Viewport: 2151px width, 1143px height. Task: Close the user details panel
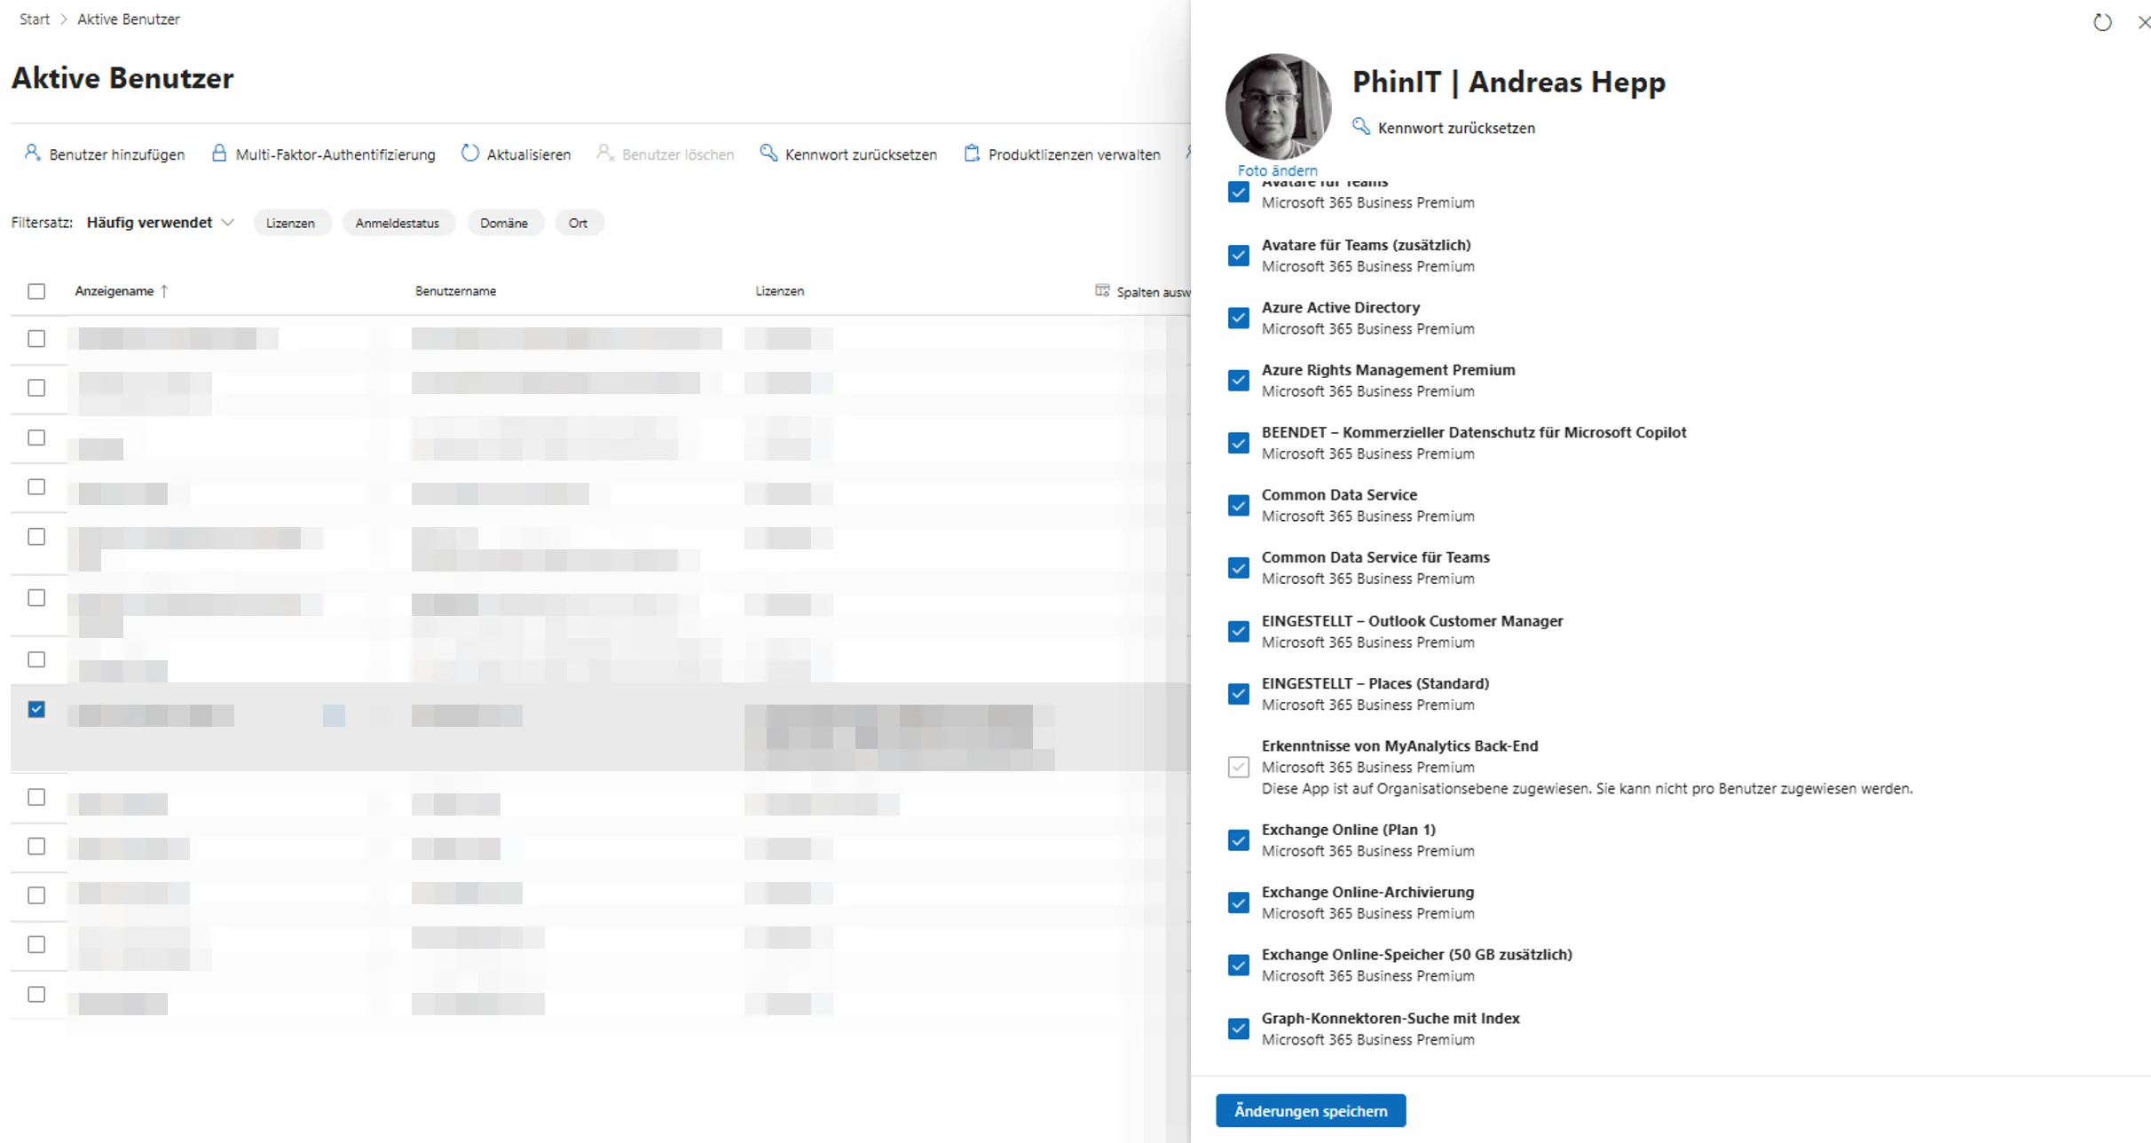click(2143, 22)
